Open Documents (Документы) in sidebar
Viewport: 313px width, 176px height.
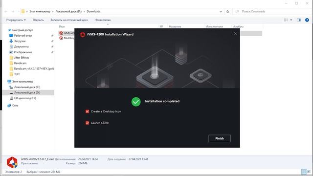[22, 46]
